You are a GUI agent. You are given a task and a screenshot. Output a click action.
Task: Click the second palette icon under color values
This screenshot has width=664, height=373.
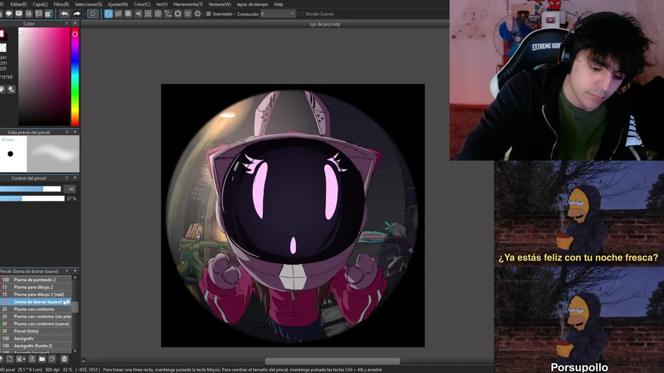[11, 89]
